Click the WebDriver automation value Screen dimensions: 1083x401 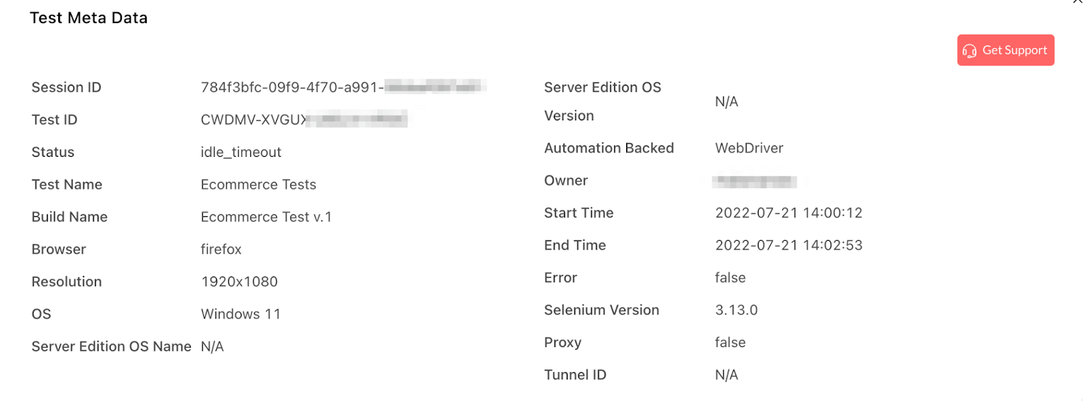(749, 148)
